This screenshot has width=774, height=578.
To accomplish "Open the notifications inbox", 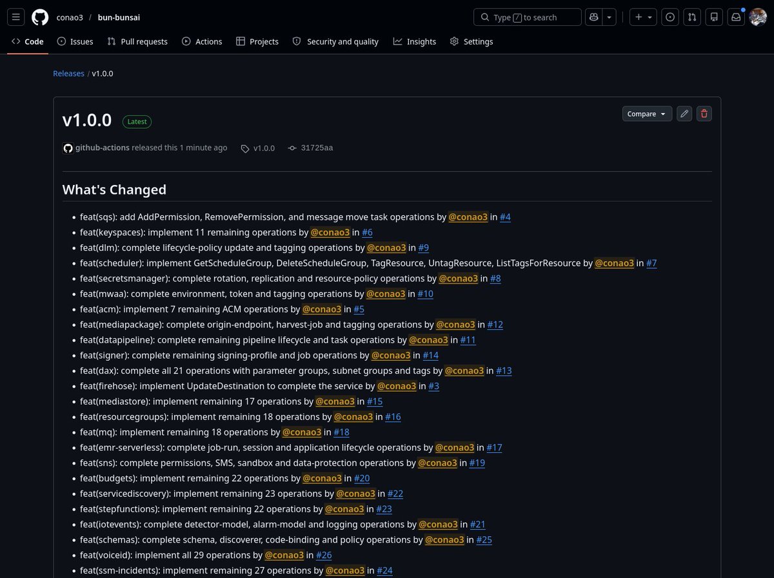I will [x=736, y=17].
